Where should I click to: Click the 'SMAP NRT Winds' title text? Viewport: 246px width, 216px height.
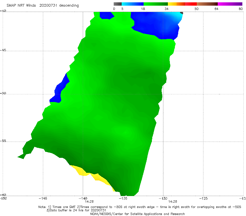click(x=21, y=5)
